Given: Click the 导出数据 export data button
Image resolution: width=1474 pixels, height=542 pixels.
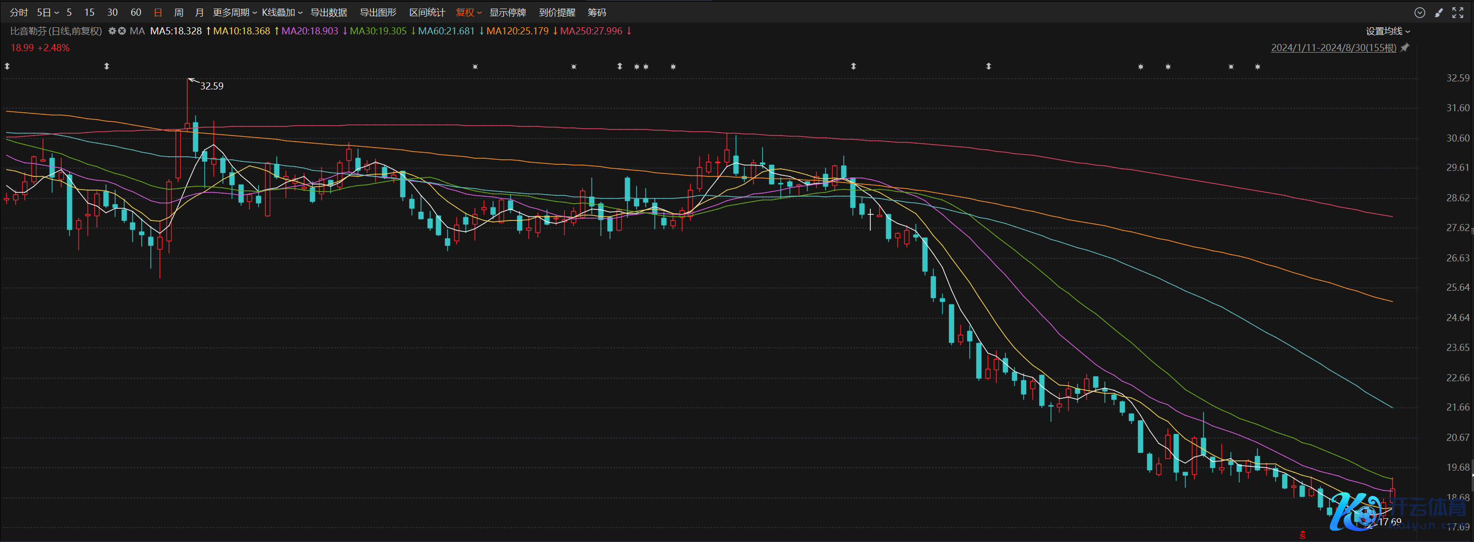Looking at the screenshot, I should click(328, 13).
